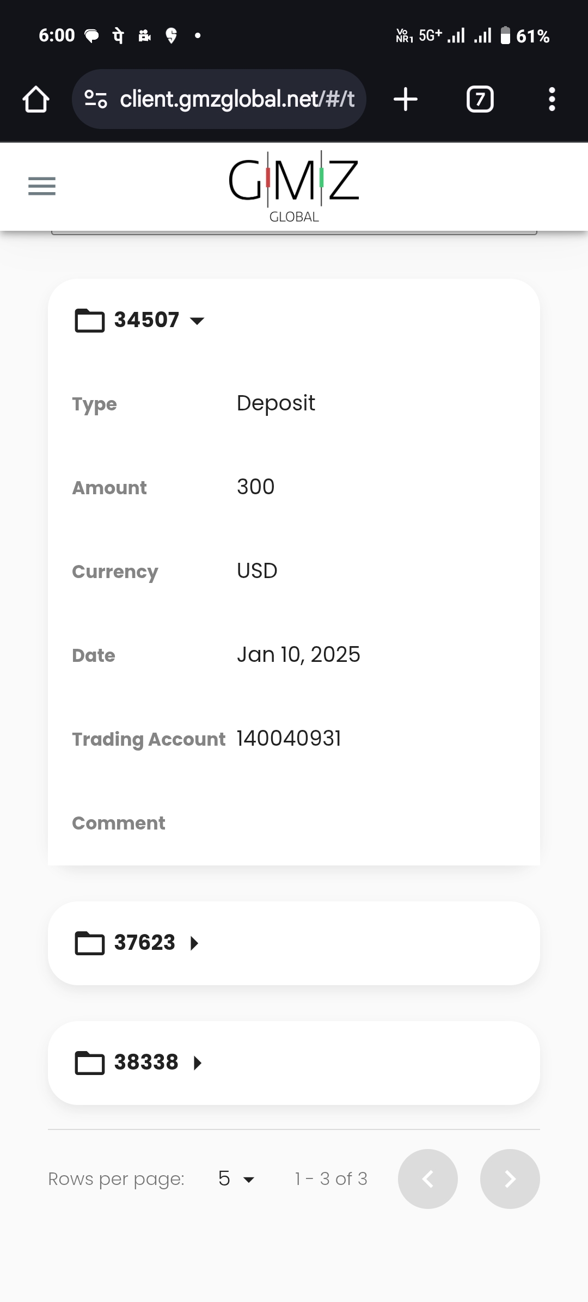Tap site settings icon in address bar
Screen dimensions: 588x1302
(96, 100)
